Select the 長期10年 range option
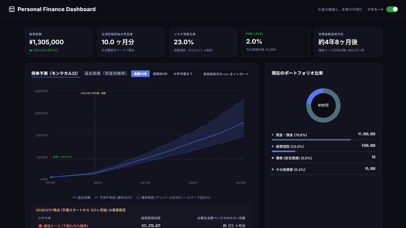Image resolution: width=406 pixels, height=228 pixels. point(140,74)
